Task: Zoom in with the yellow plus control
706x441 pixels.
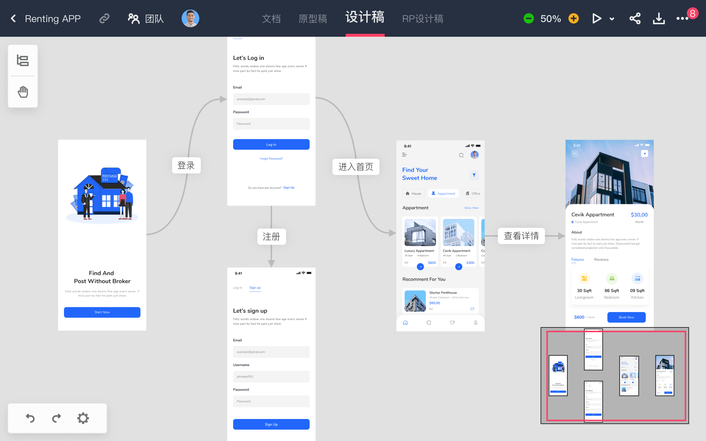Action: 573,18
